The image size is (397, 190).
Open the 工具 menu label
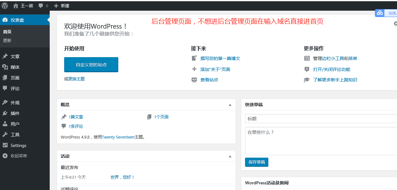15,135
